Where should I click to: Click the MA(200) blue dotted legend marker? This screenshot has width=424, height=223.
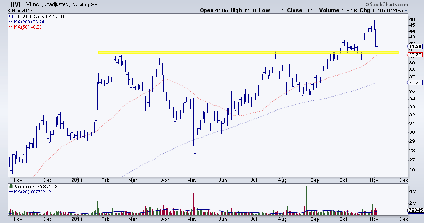click(x=10, y=21)
